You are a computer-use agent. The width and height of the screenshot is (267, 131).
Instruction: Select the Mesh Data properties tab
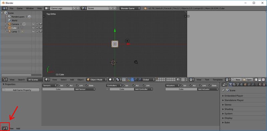(256, 84)
